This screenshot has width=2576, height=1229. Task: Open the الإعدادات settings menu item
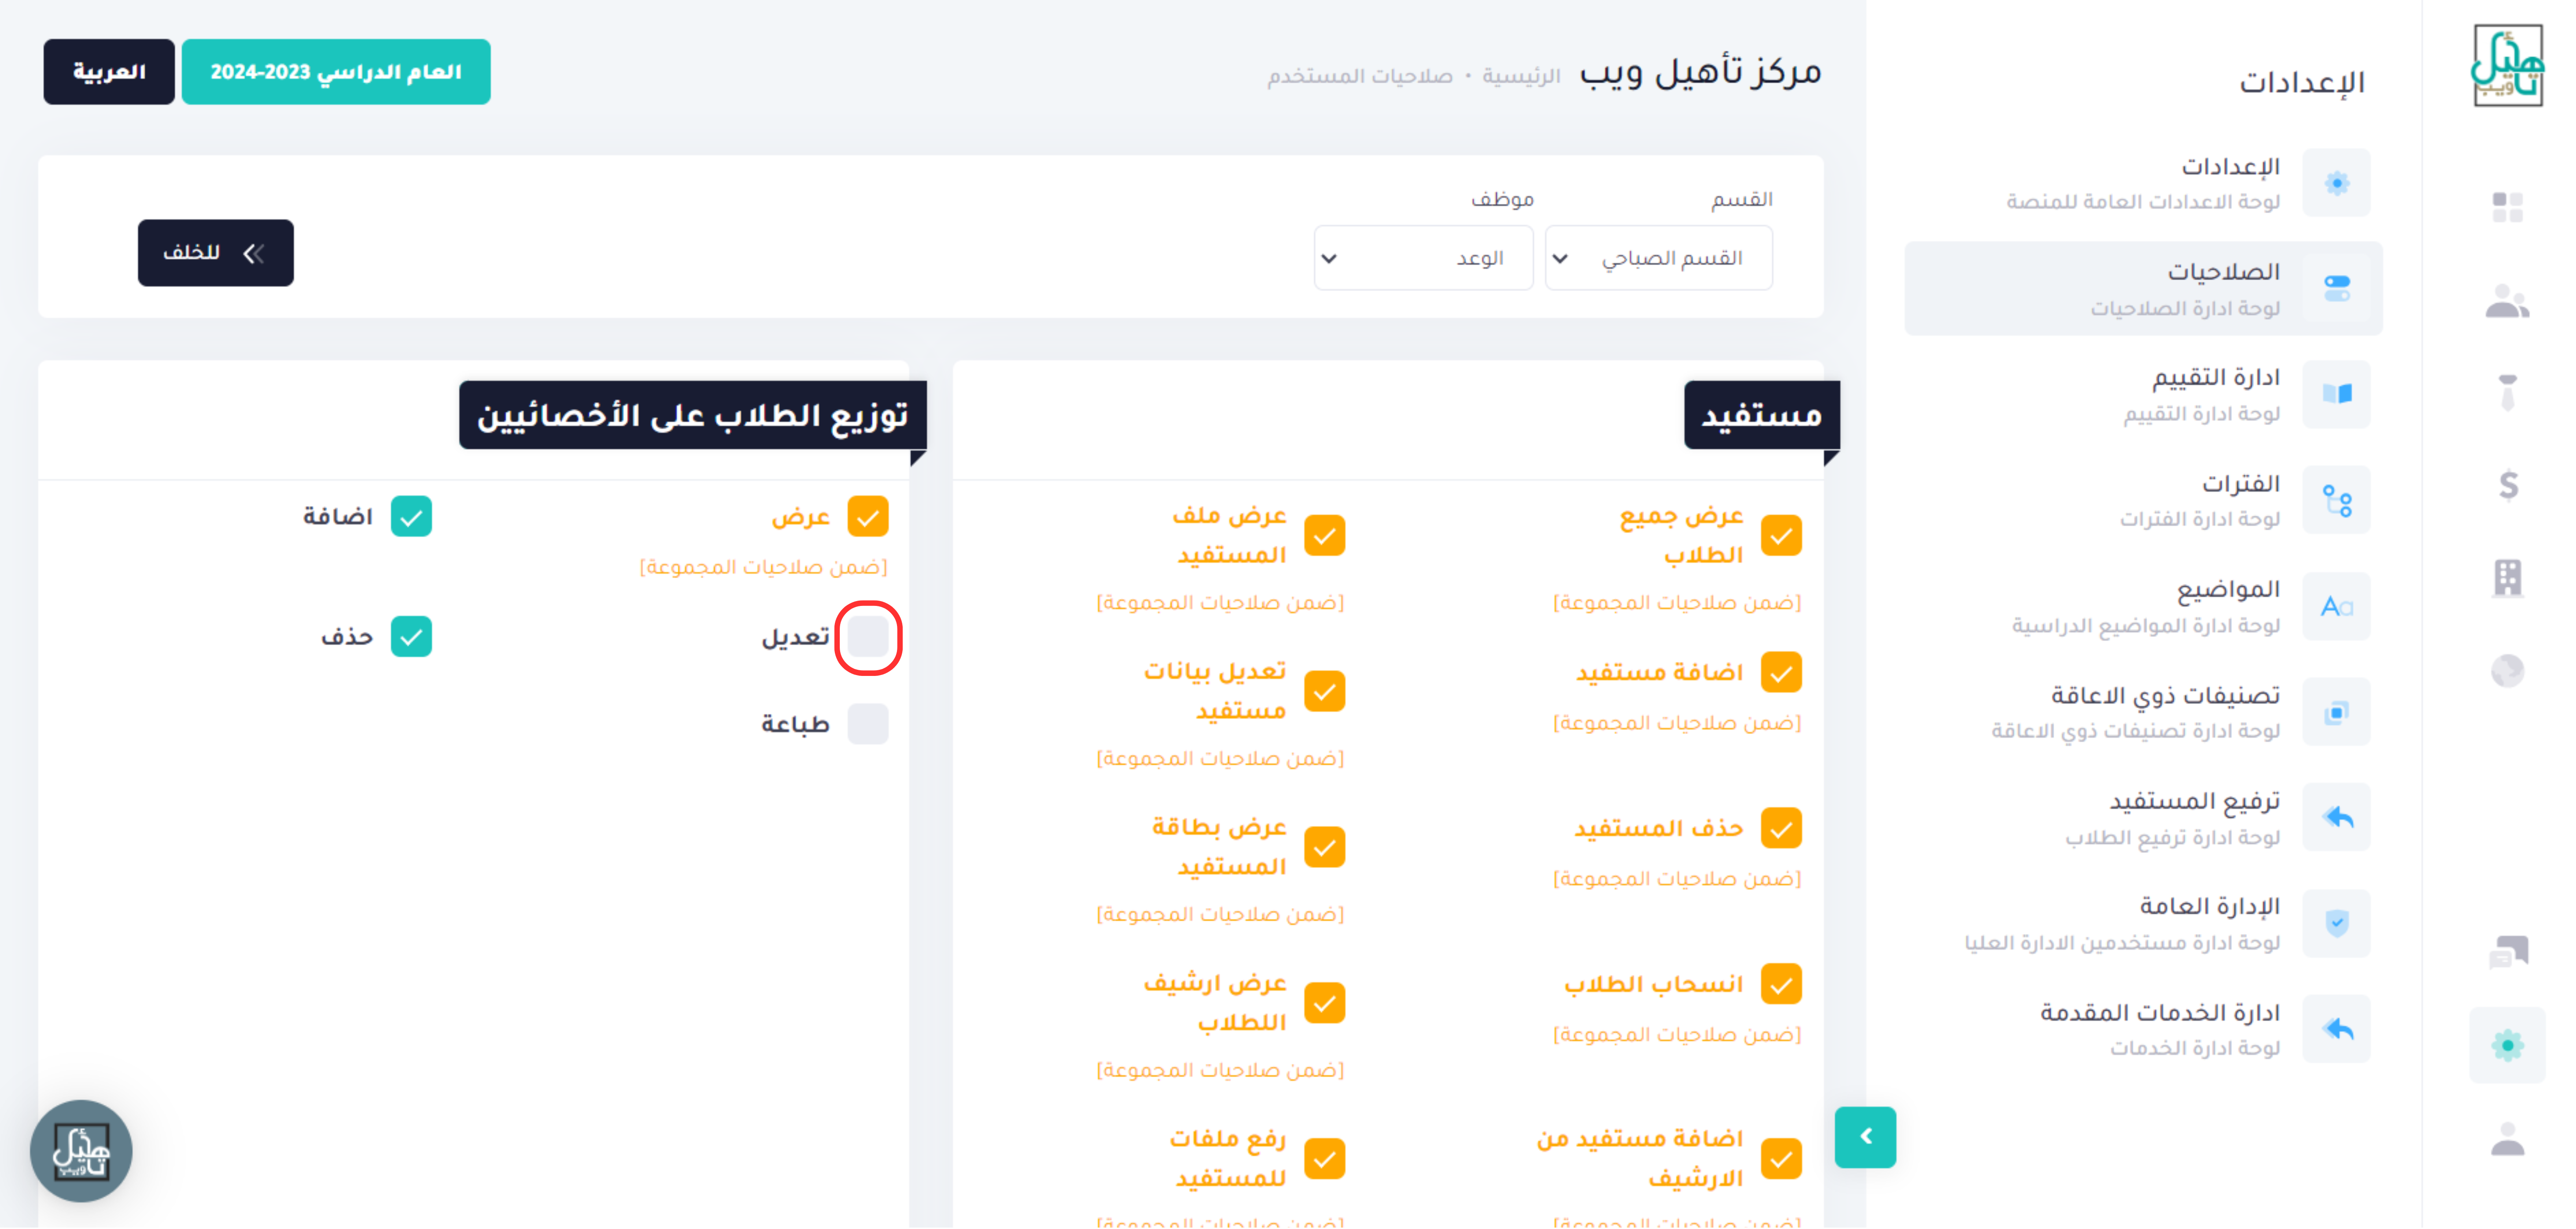pos(2143,183)
